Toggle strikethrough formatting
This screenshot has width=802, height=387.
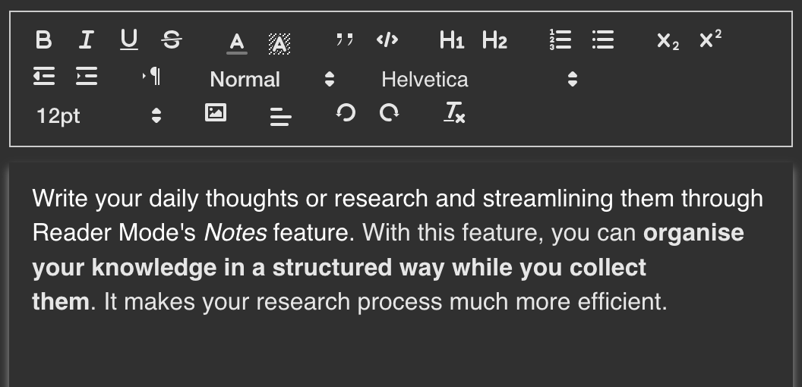coord(172,39)
